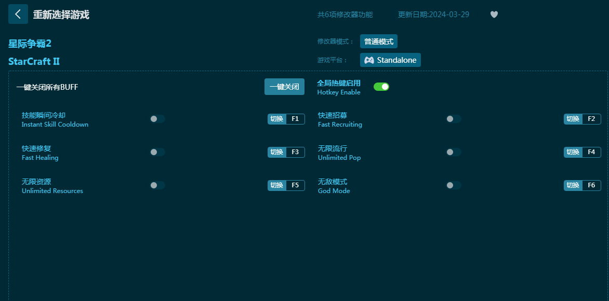Click the 修改器模式 label
Screen dimensions: 609x301
tap(336, 42)
